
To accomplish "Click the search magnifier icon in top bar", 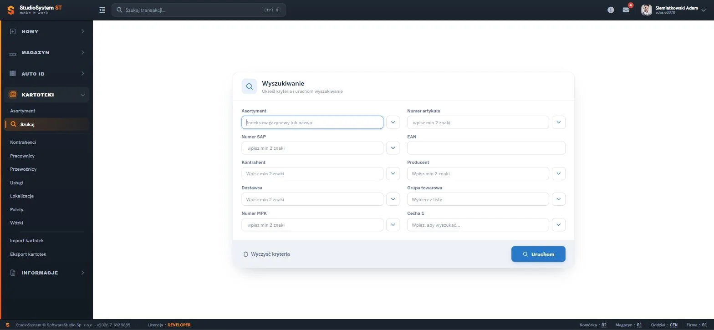I will (119, 10).
